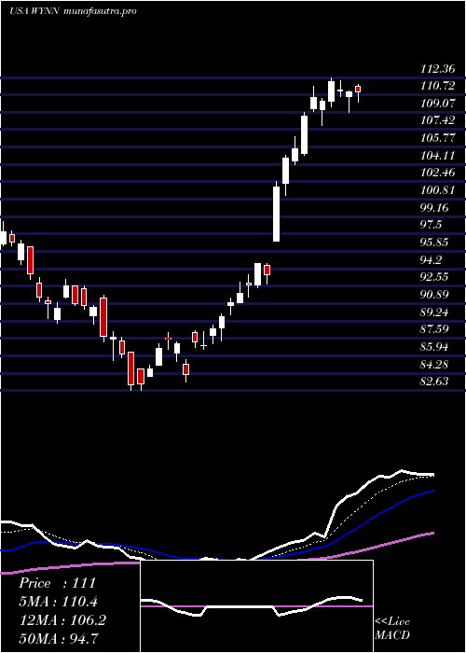Select the 100.81 price axis label
Viewport: 466px width, 653px height.
point(438,190)
